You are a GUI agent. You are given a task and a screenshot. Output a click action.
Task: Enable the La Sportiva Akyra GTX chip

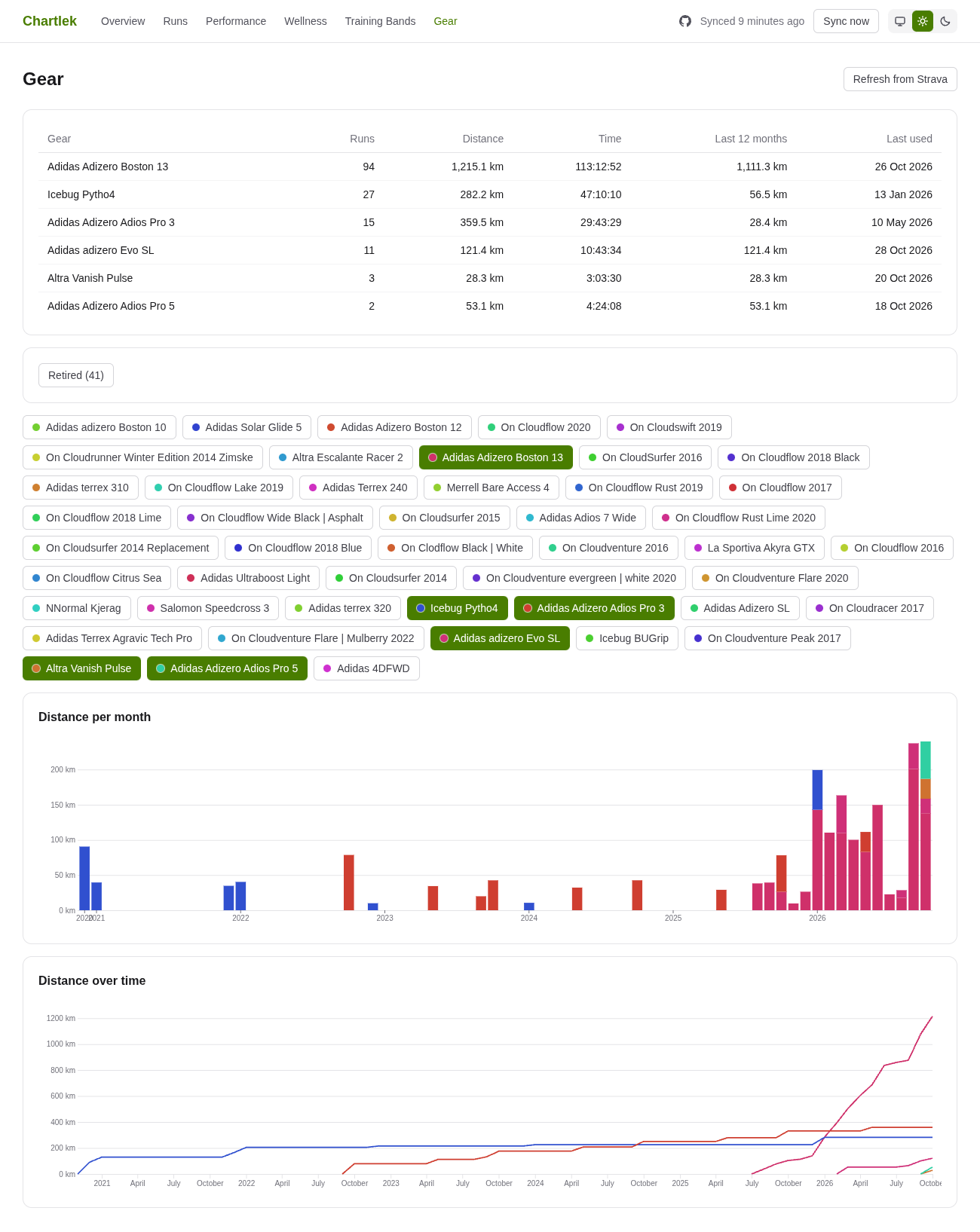point(755,548)
